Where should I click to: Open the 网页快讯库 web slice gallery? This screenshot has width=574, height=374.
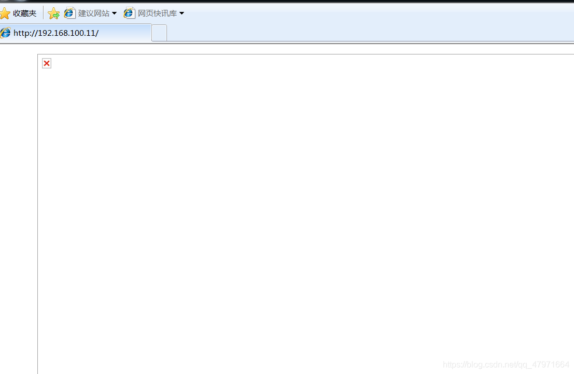(157, 13)
